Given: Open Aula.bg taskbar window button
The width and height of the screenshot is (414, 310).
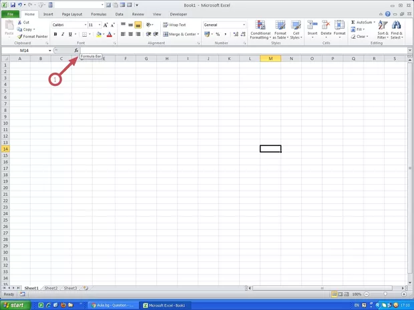Looking at the screenshot, I should pyautogui.click(x=113, y=305).
